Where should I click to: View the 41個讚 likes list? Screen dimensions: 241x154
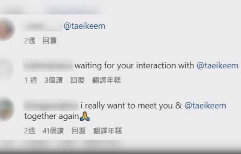pos(53,131)
